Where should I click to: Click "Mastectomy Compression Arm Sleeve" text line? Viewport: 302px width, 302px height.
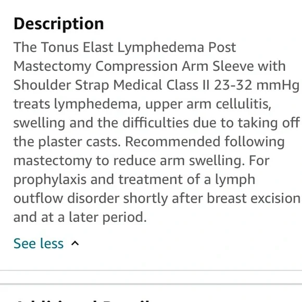[x=133, y=67]
